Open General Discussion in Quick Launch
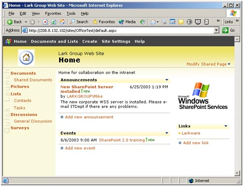This screenshot has width=243, height=186. pos(33,121)
